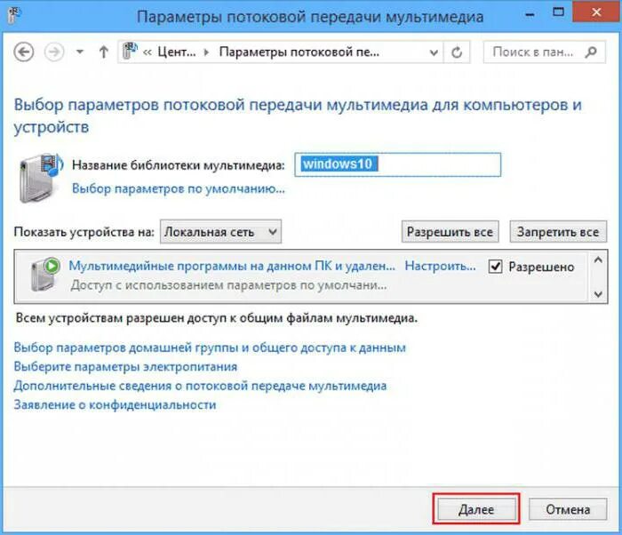622x535 pixels.
Task: Click the 'Разрешить все' button
Action: coord(450,232)
